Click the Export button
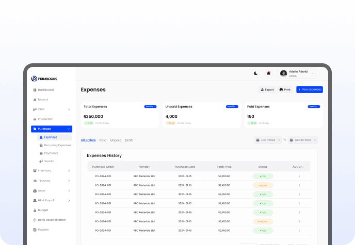This screenshot has width=355, height=245. 267,90
